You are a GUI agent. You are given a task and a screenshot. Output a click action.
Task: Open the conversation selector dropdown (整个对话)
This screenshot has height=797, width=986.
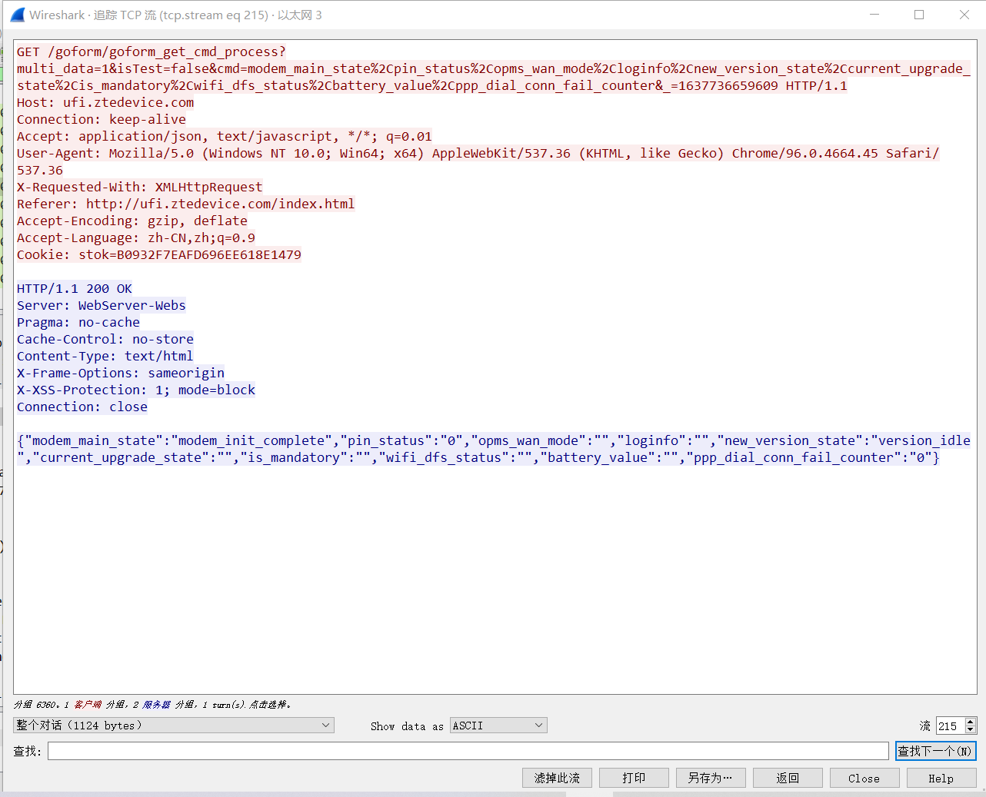tap(174, 726)
